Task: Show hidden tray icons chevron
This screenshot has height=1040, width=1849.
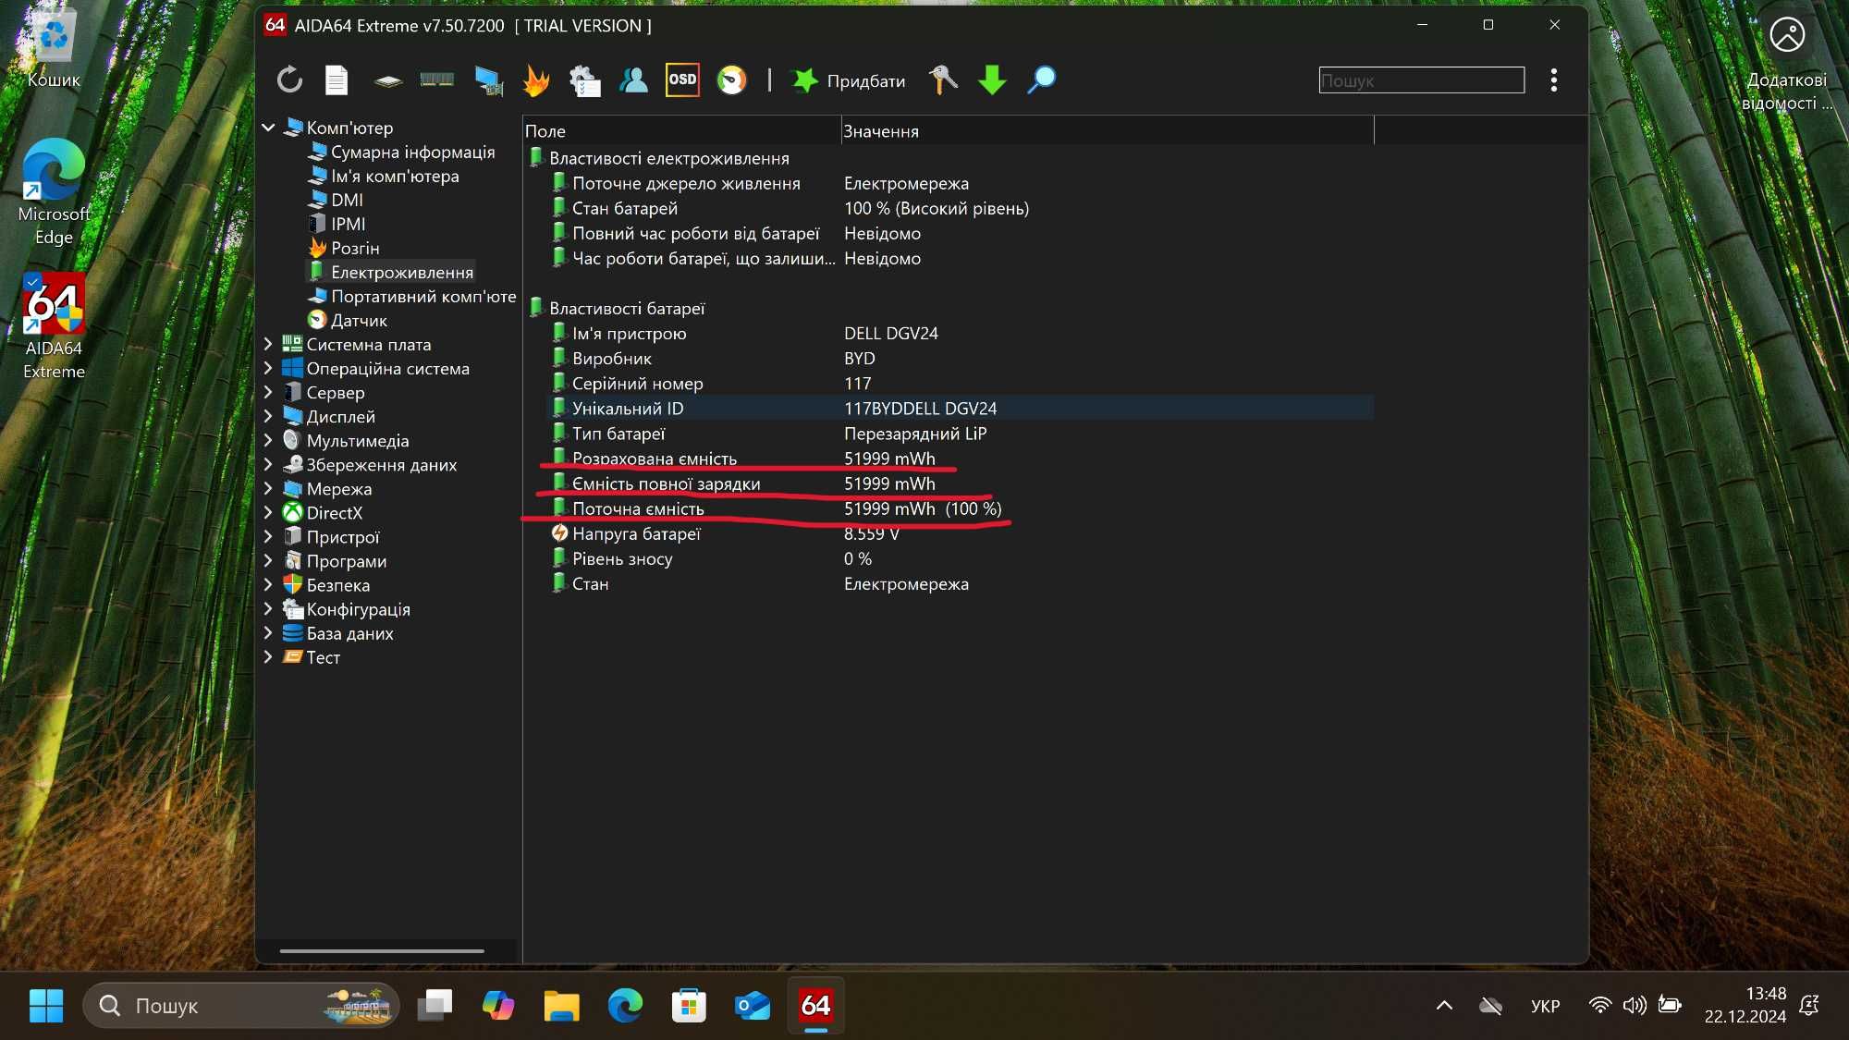Action: click(x=1444, y=1005)
